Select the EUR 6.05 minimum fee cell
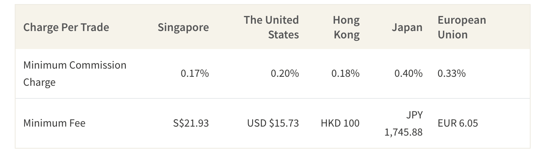 tap(458, 123)
